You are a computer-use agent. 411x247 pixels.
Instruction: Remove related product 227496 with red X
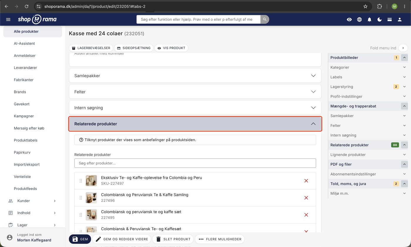pyautogui.click(x=306, y=198)
